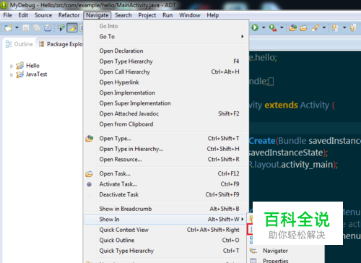Open the Edit menu
The image size is (361, 263).
23,15
